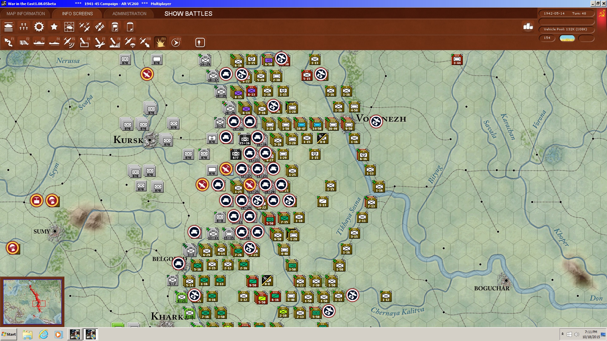Click the weather condition swatch beside 154
This screenshot has width=607, height=341.
(567, 38)
